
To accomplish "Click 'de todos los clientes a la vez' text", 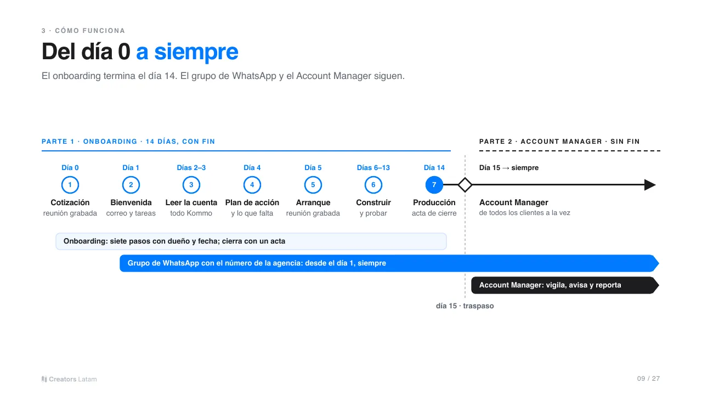I will pos(525,213).
